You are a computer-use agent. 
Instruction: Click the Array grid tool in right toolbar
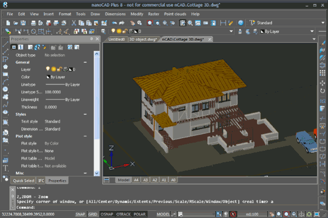point(323,73)
